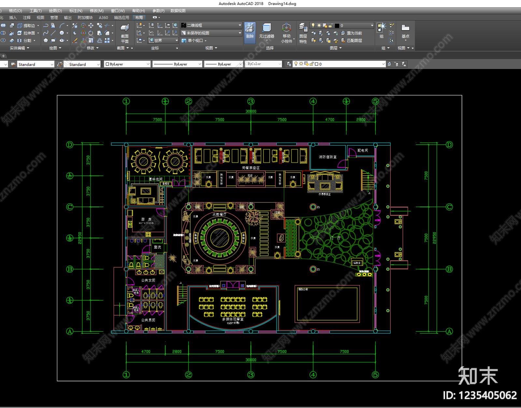521x408 pixels.
Task: Open the ByColor plot style dropdown
Action: coord(264,64)
